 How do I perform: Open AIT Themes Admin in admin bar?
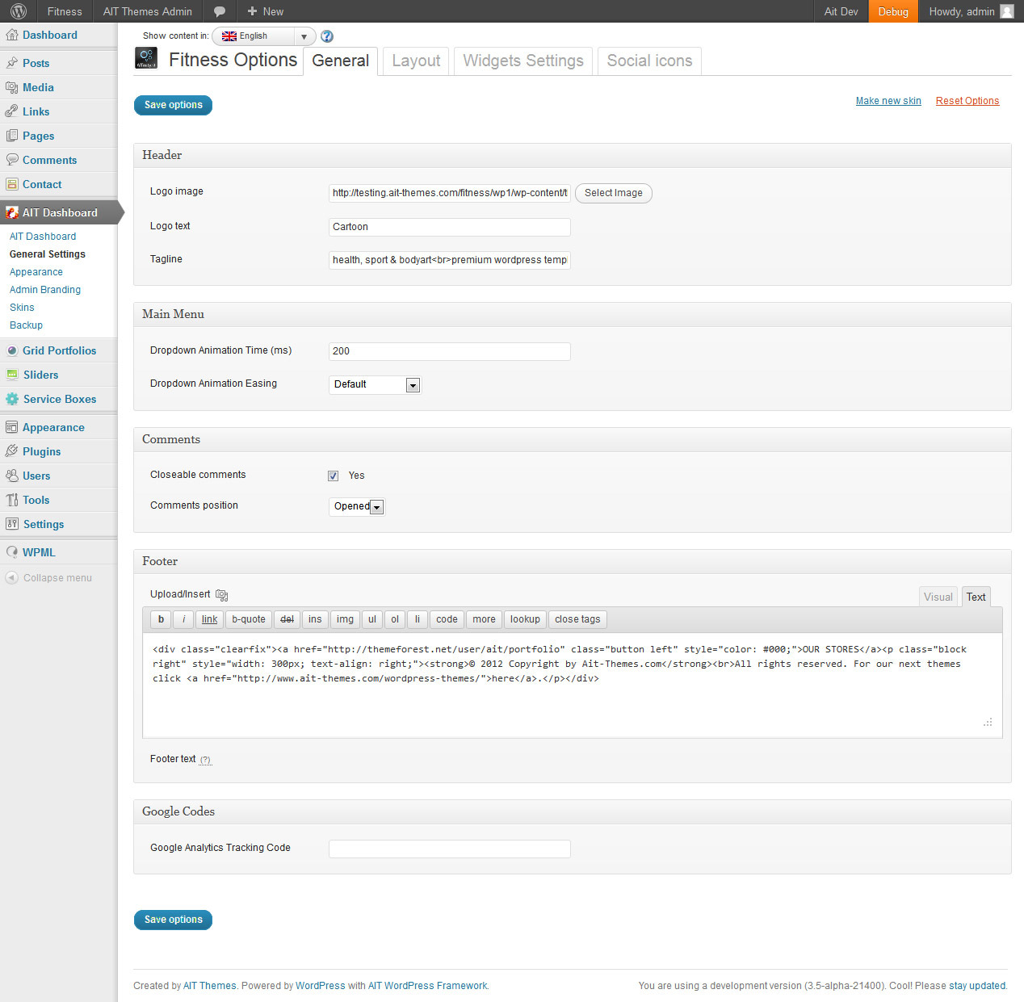[148, 11]
